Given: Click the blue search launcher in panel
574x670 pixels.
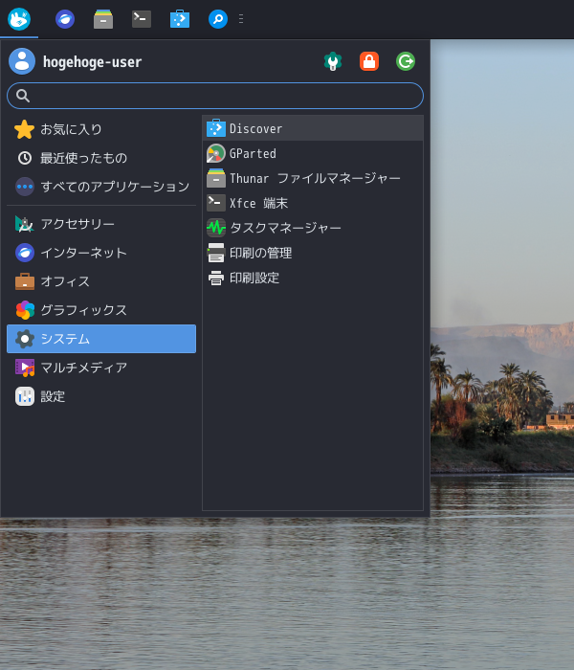Looking at the screenshot, I should [218, 19].
